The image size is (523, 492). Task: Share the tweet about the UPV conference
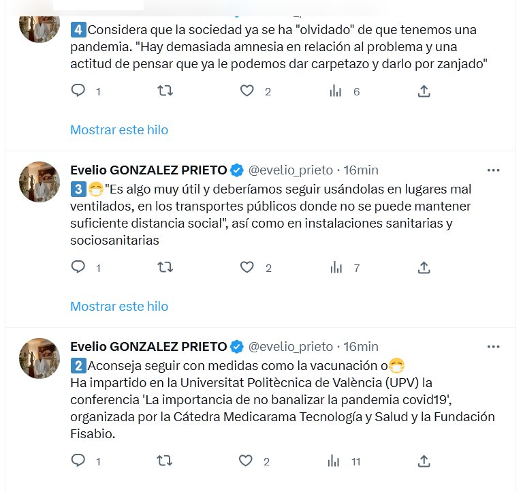424,461
